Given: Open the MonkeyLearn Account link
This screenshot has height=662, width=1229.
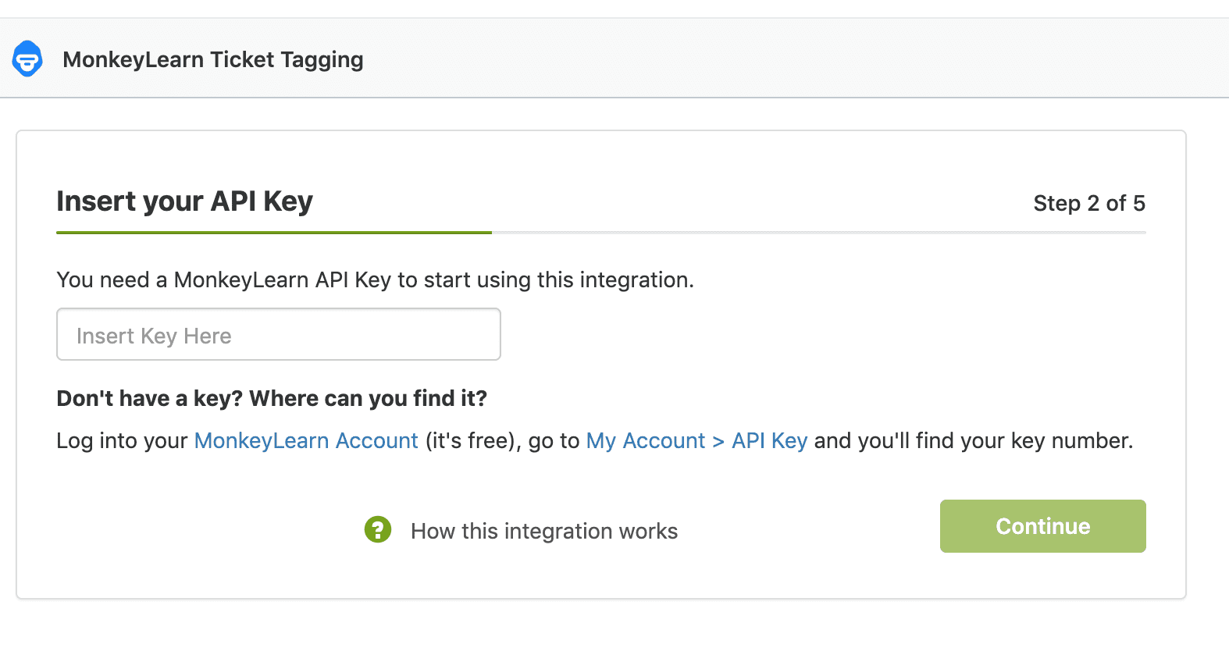Looking at the screenshot, I should [306, 441].
